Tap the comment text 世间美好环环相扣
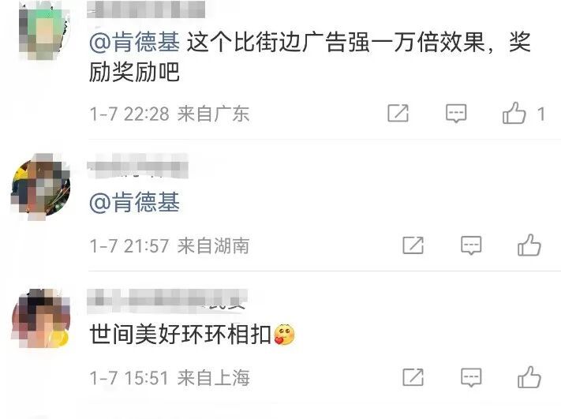 pyautogui.click(x=180, y=335)
